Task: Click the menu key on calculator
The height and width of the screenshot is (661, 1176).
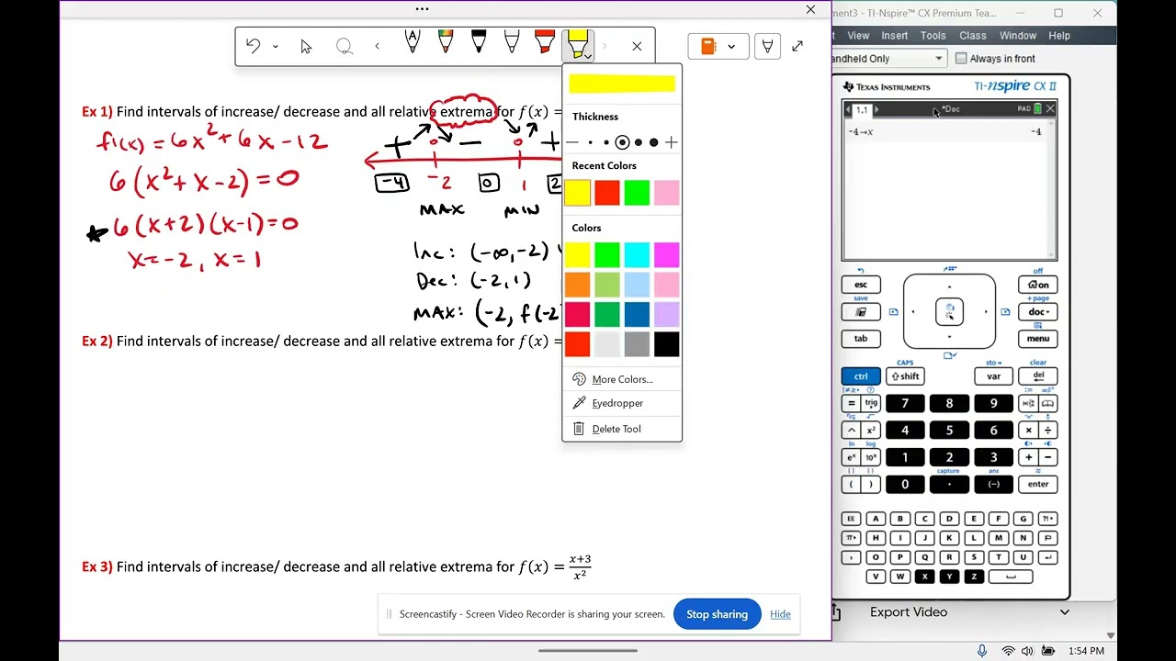Action: [x=1037, y=339]
